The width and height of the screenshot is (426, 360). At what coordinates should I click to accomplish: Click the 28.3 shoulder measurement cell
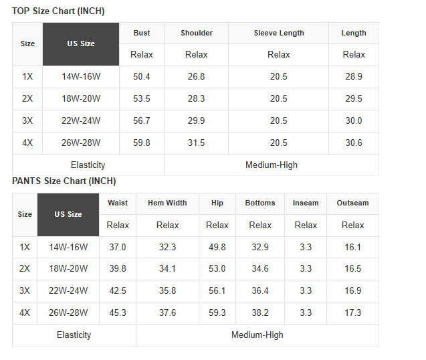point(197,99)
